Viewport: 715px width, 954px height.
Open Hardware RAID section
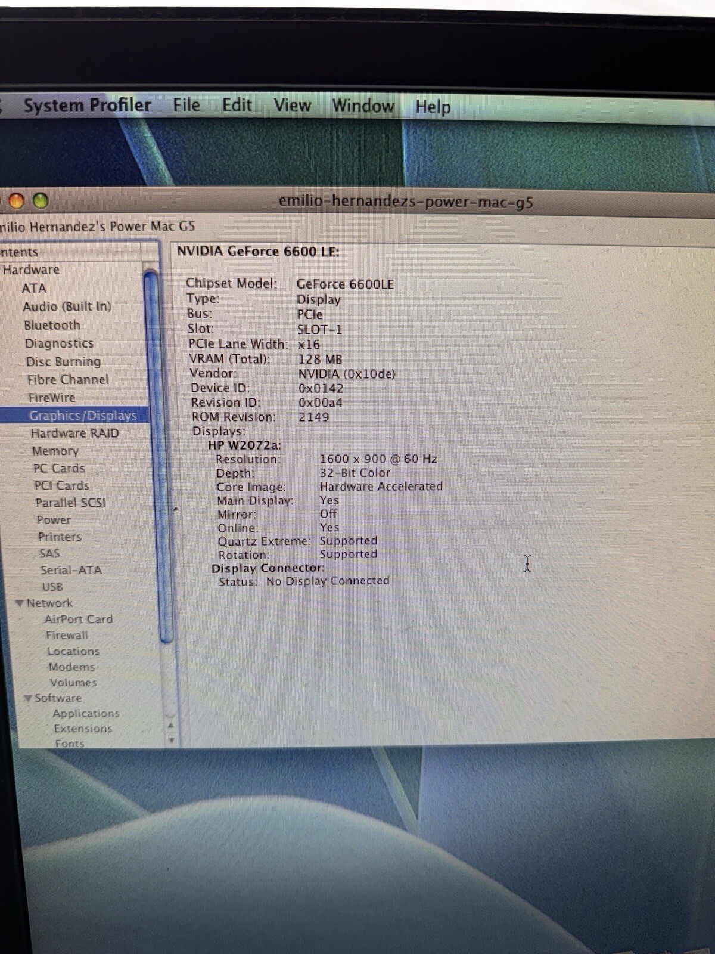pos(75,433)
